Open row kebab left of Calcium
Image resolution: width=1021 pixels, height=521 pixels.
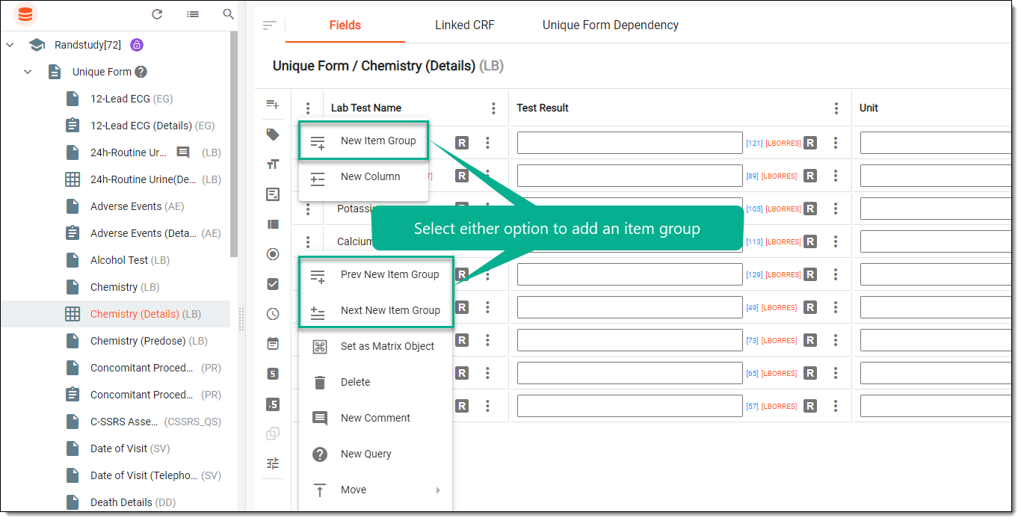coord(308,242)
